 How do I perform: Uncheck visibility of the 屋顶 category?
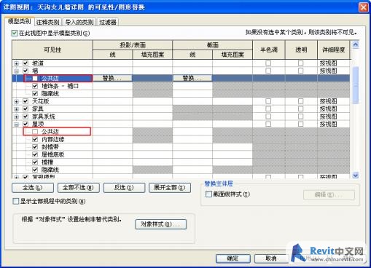(x=26, y=124)
